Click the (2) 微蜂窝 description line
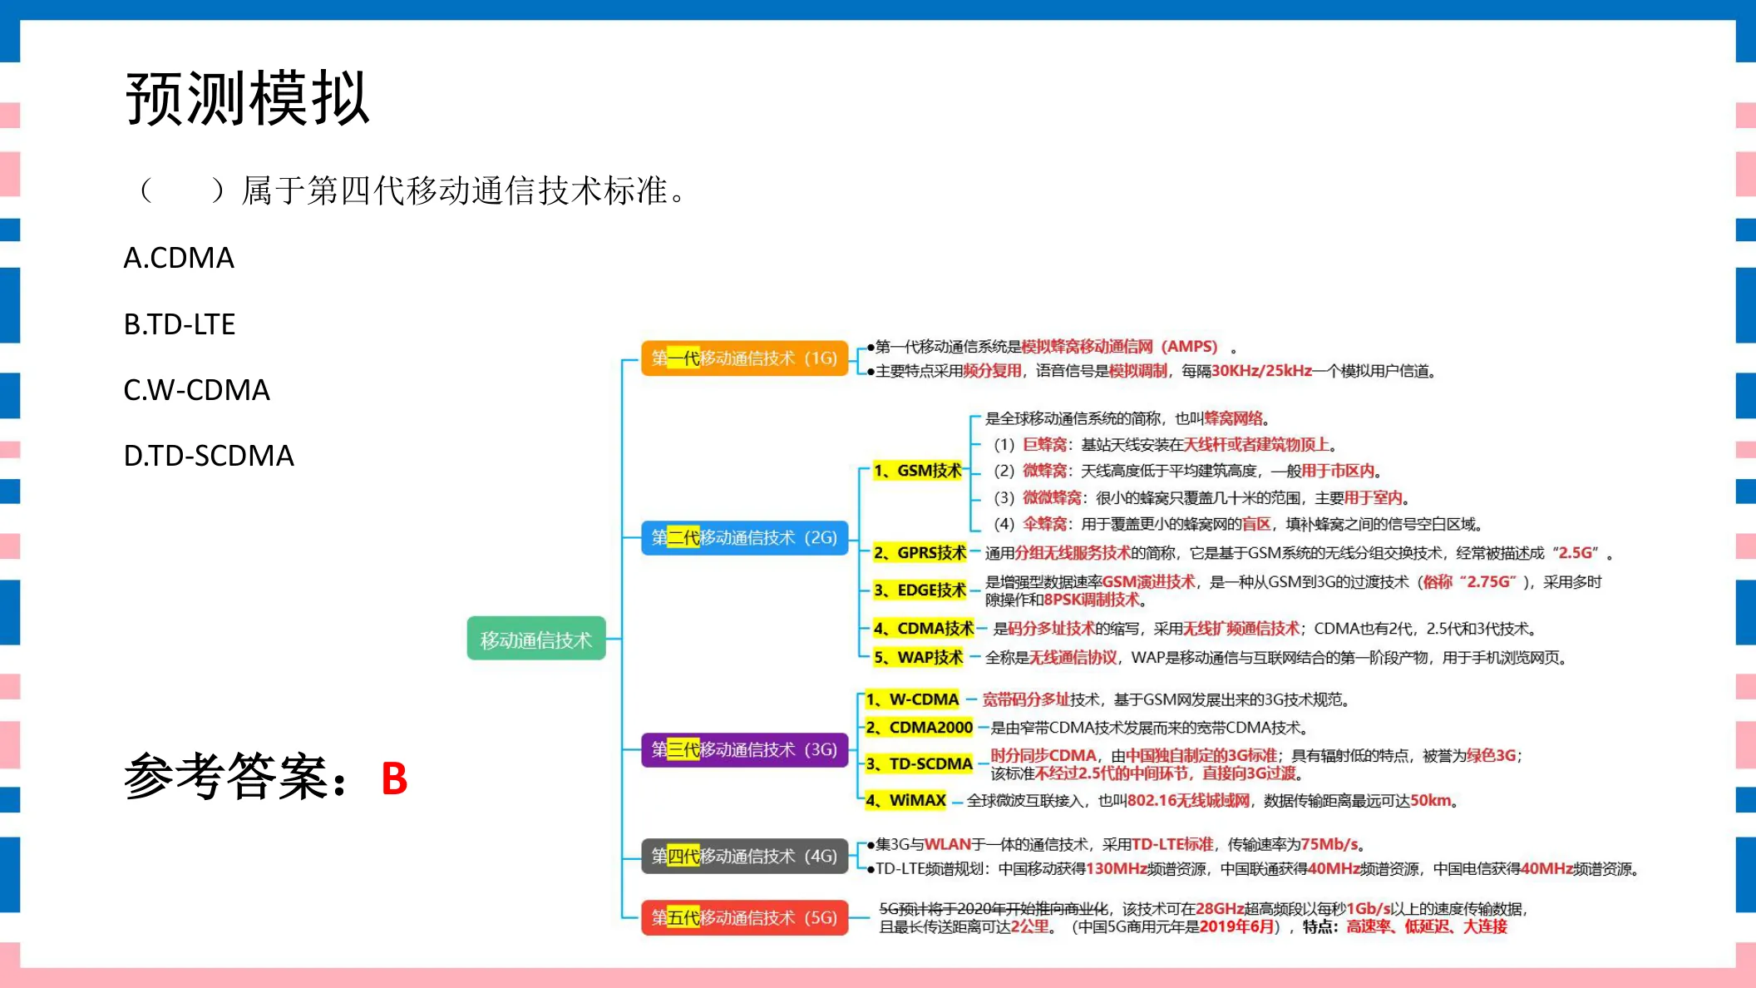Viewport: 1756px width, 988px height. tap(1187, 472)
